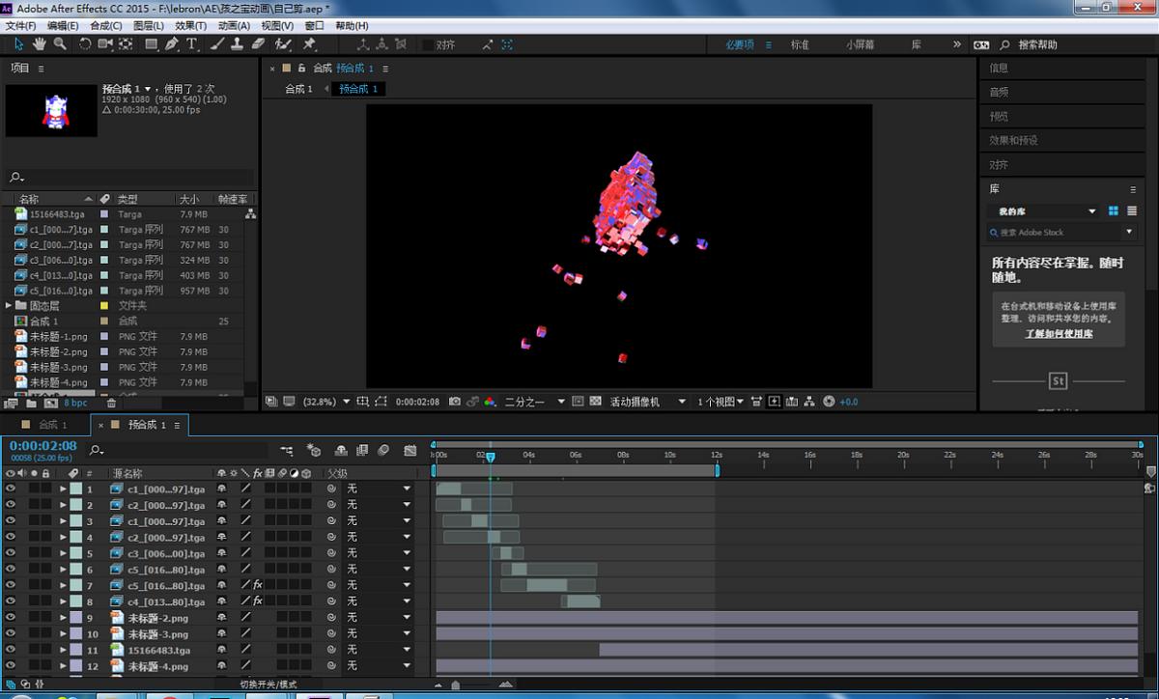The width and height of the screenshot is (1159, 699).
Task: Select the Zoom magnifier tool
Action: tap(60, 44)
